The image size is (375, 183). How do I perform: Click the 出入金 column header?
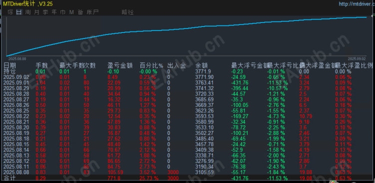pyautogui.click(x=177, y=65)
